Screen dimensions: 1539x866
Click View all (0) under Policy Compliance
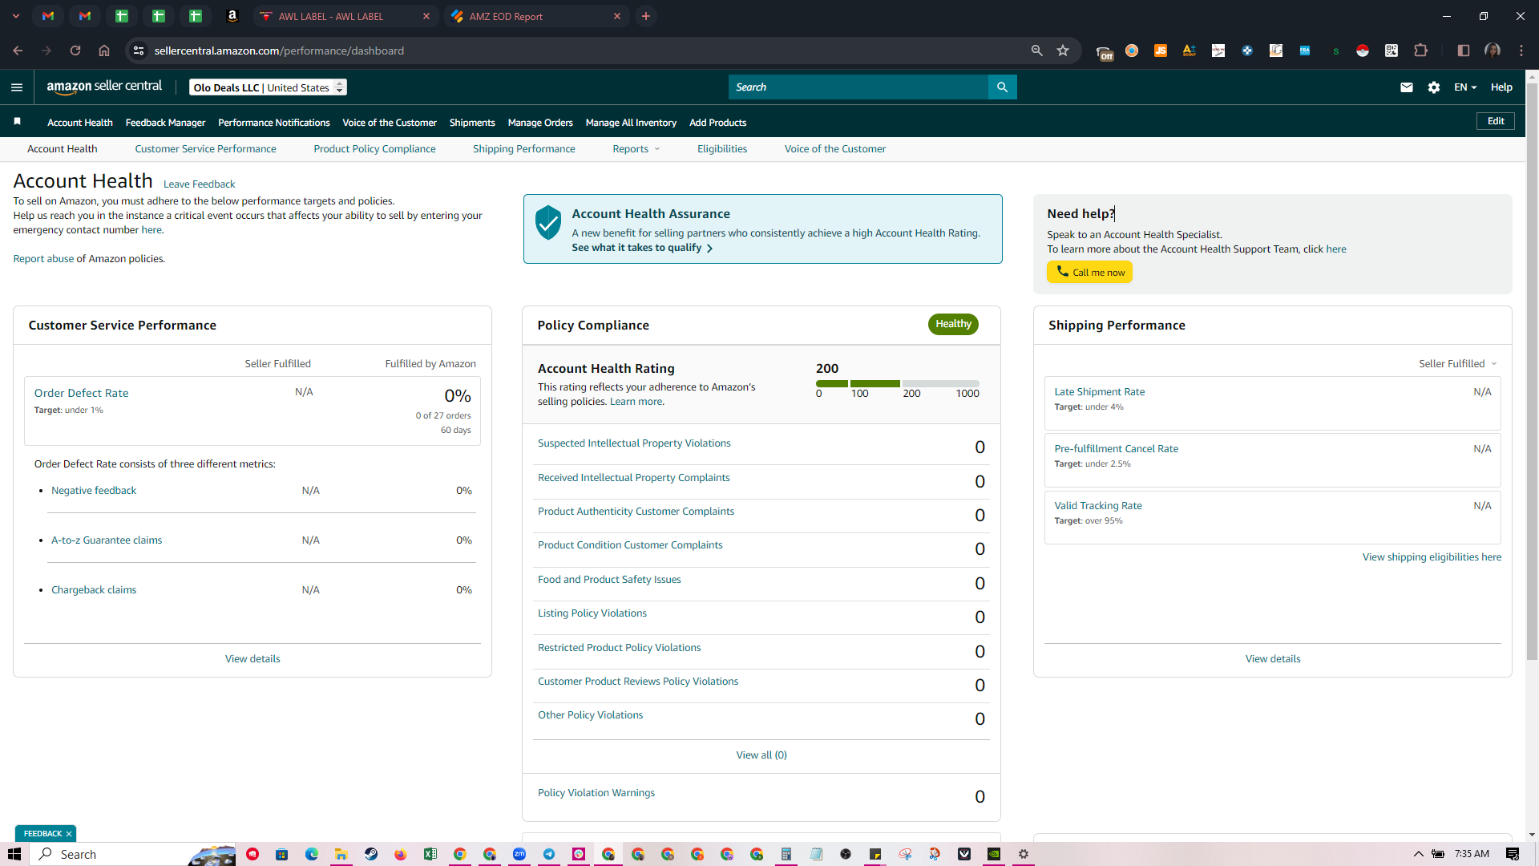[761, 755]
